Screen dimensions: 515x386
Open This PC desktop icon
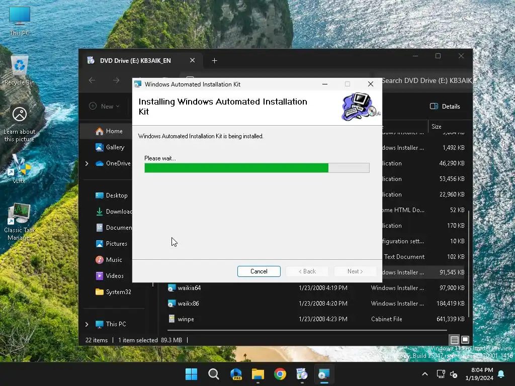[20, 21]
